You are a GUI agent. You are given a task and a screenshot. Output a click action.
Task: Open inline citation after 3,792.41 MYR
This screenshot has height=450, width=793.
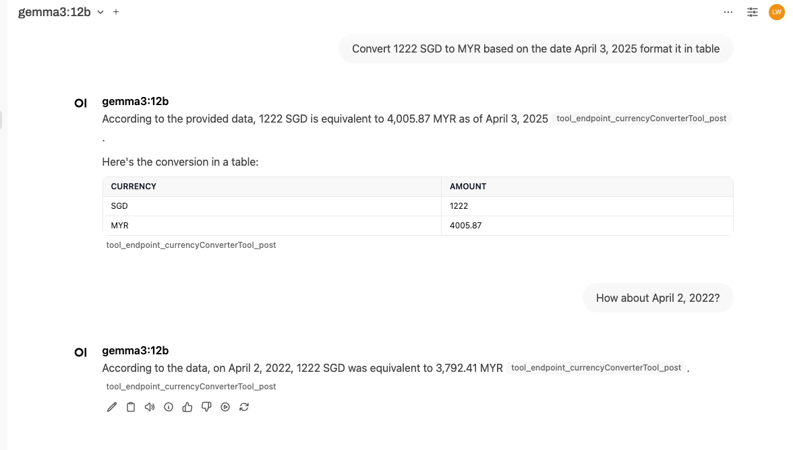pos(596,368)
